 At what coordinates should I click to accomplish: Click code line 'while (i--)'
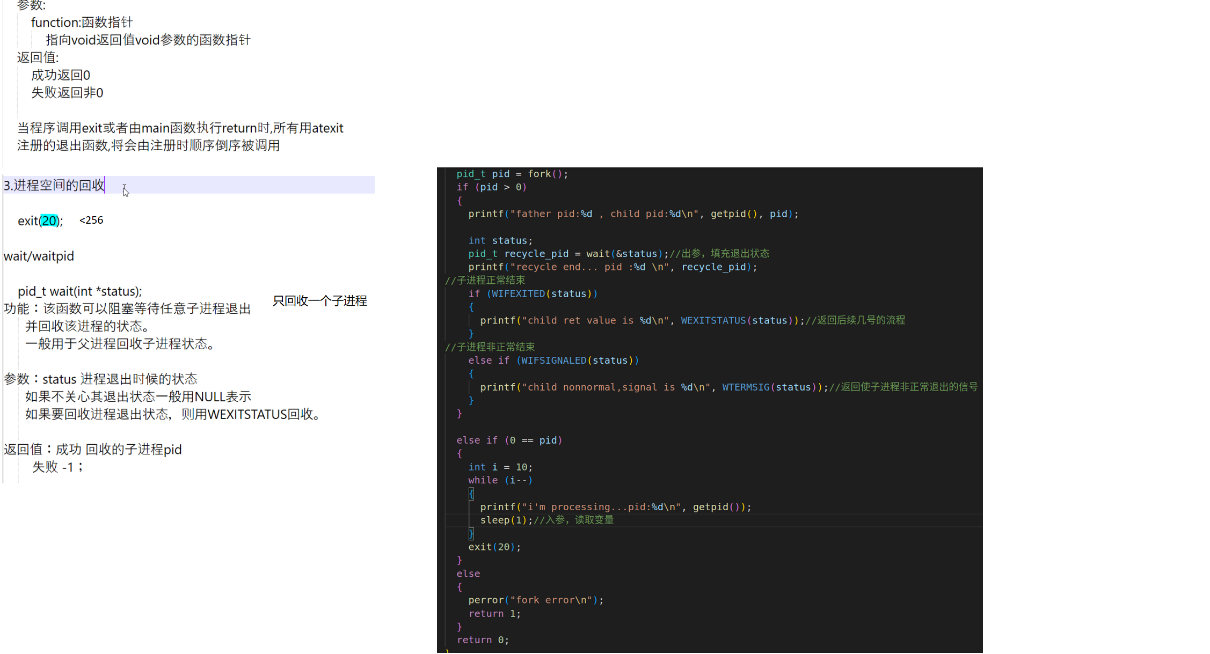[x=500, y=480]
